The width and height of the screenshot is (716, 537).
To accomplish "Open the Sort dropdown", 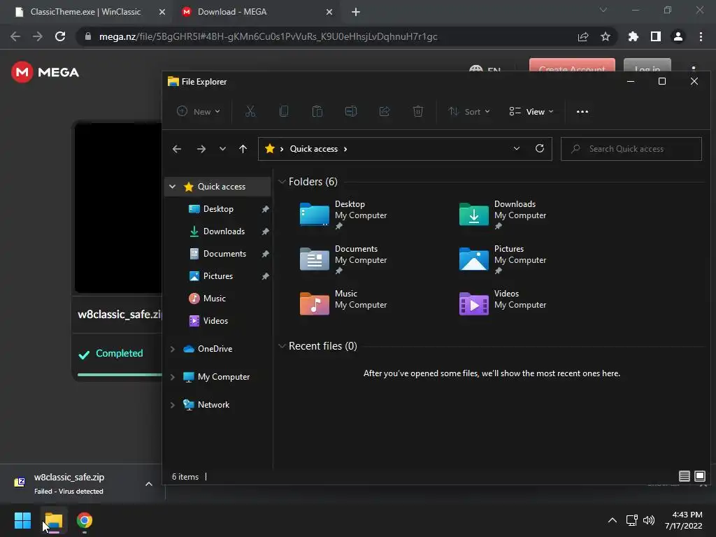I will pos(469,111).
